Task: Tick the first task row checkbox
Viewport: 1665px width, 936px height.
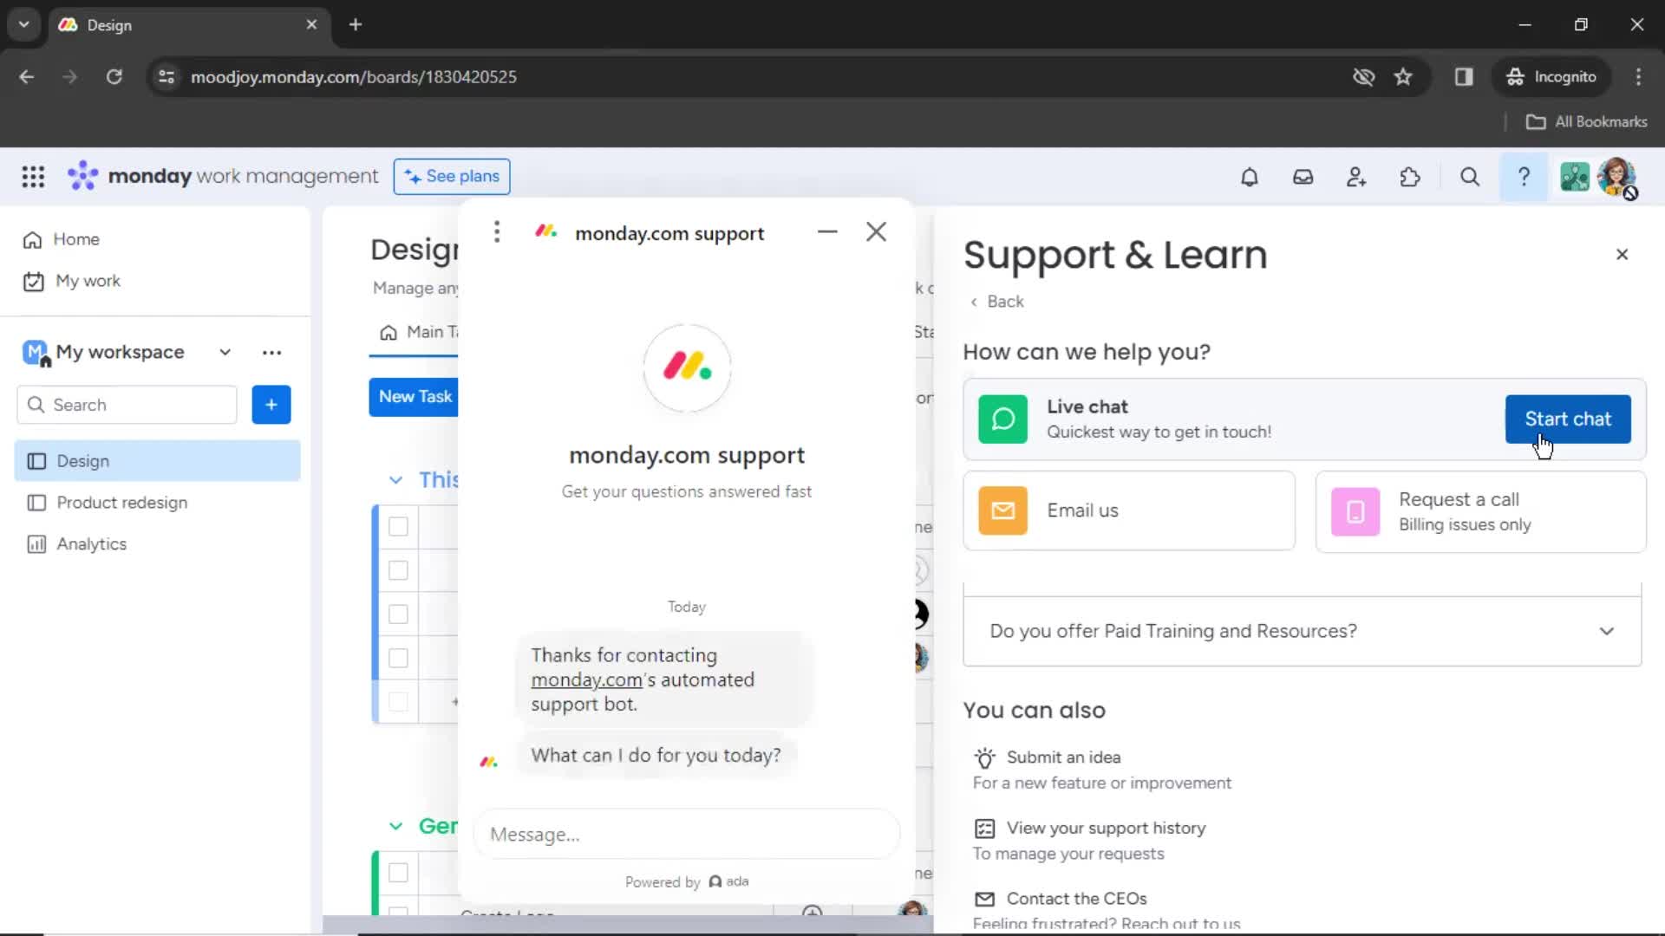Action: tap(398, 526)
